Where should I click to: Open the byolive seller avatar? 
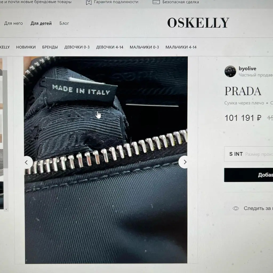coord(230,71)
